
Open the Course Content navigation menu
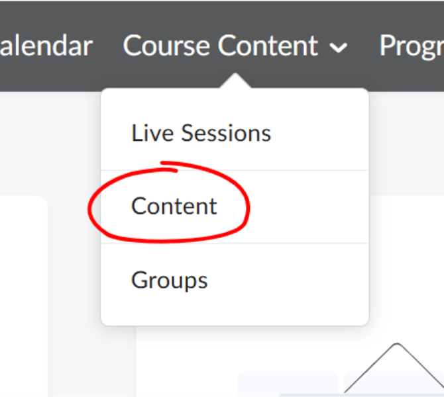coord(235,46)
